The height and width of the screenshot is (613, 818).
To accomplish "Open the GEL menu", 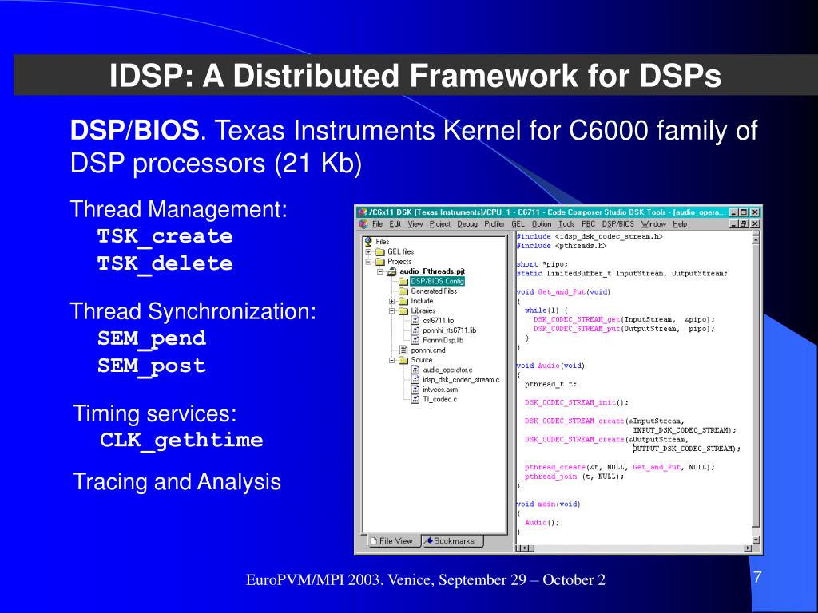I will tap(518, 224).
